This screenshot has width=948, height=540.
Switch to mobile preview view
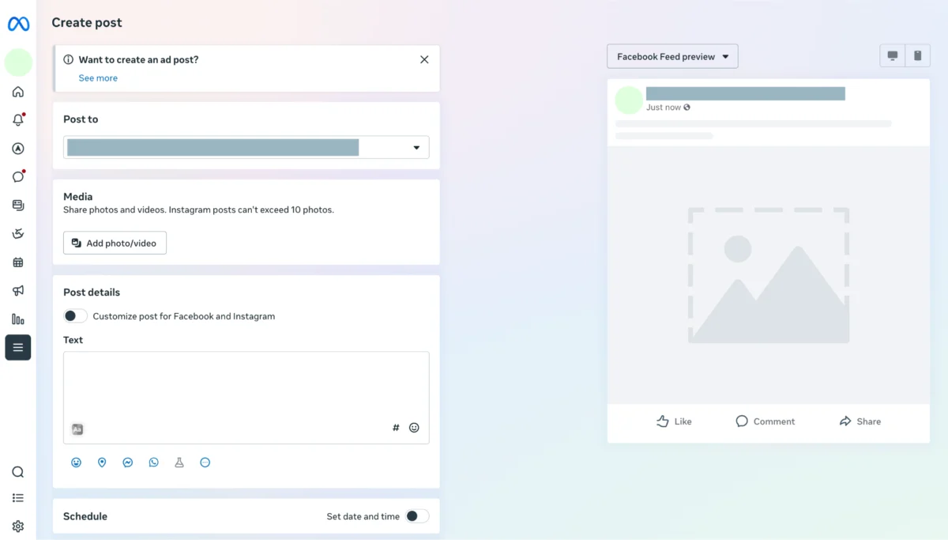pos(917,56)
